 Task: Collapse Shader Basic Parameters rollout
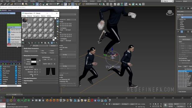point(31,49)
